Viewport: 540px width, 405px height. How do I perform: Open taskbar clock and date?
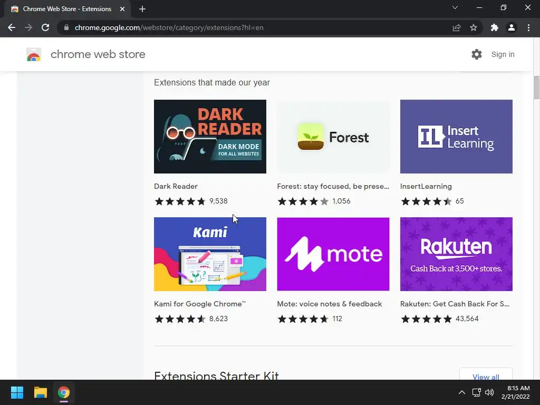[516, 392]
